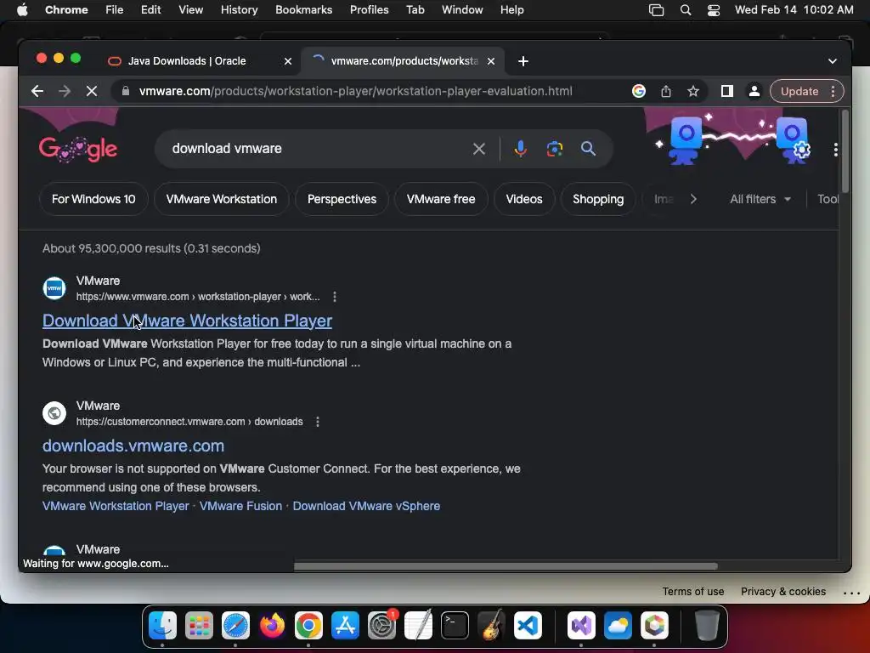
Task: Click the Google icon in address bar
Action: coord(639,91)
